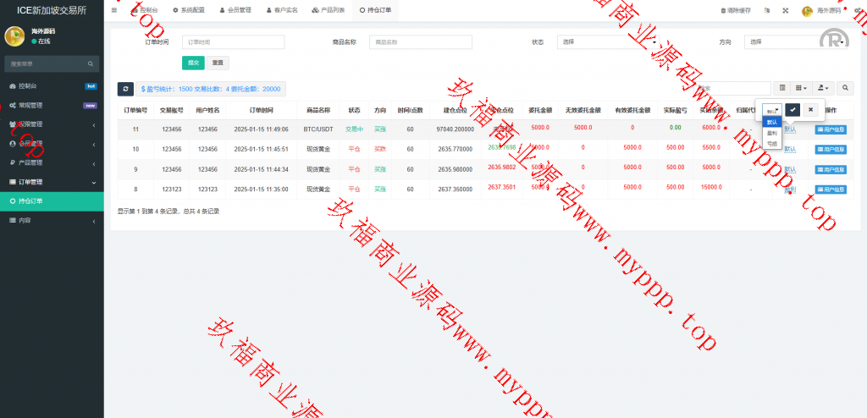This screenshot has height=418, width=867.
Task: Cancel inline edit with the X button
Action: [810, 109]
